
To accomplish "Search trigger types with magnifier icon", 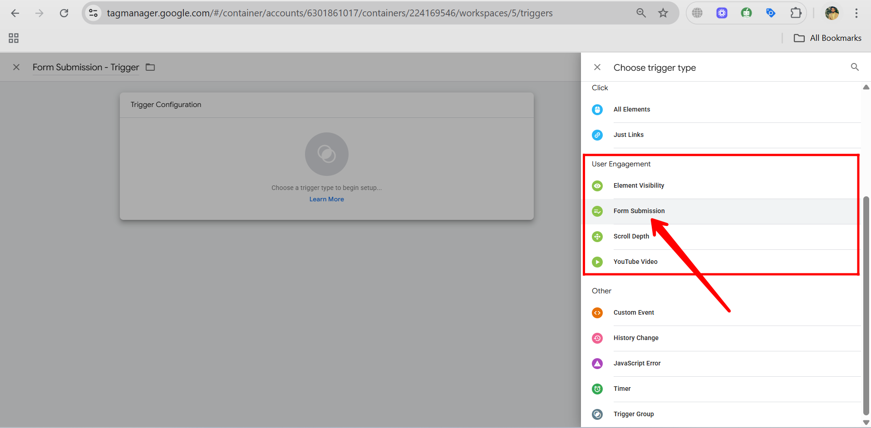I will point(855,67).
